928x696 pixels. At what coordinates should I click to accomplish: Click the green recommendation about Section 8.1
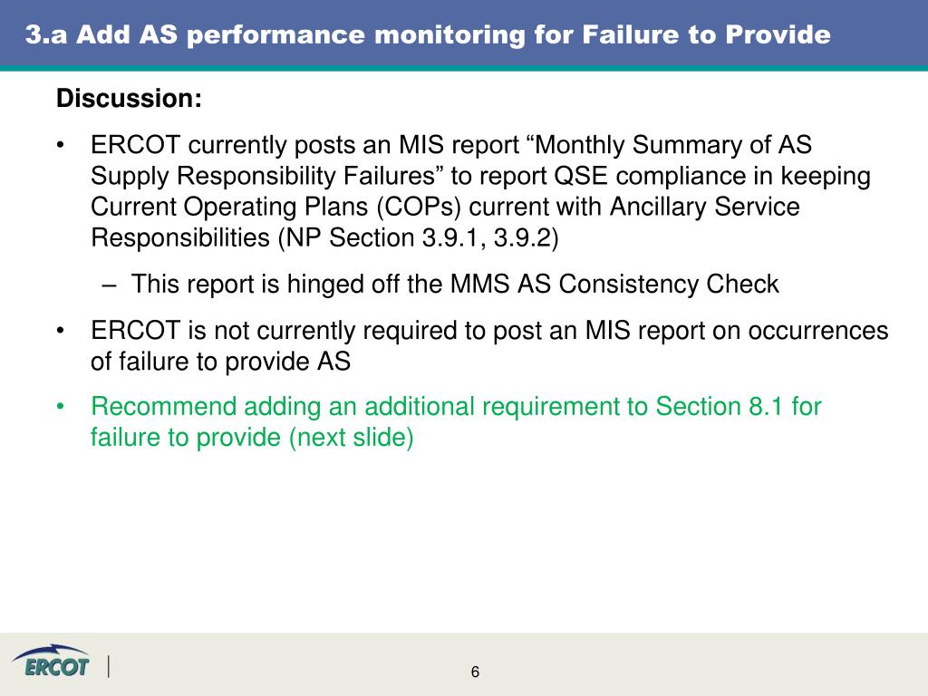click(456, 422)
